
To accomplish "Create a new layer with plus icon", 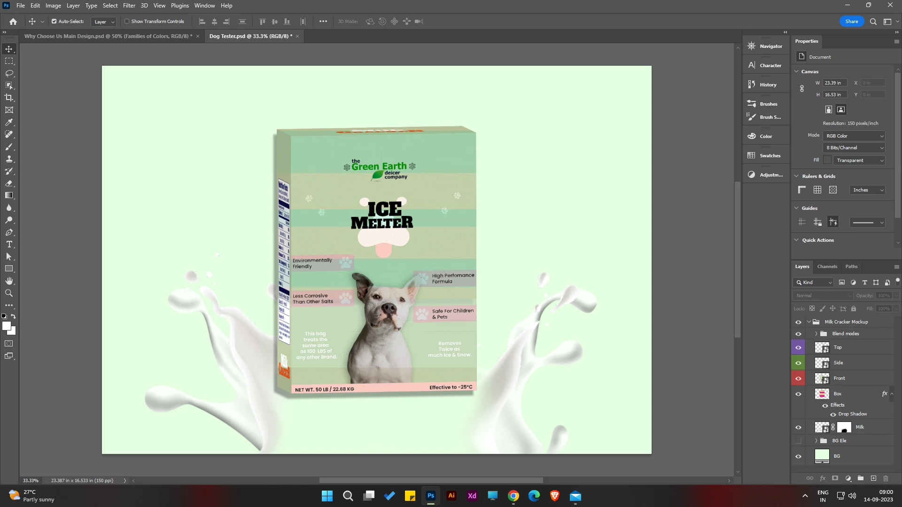I will [873, 478].
